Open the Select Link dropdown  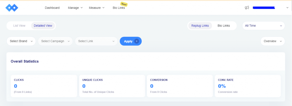click(96, 41)
